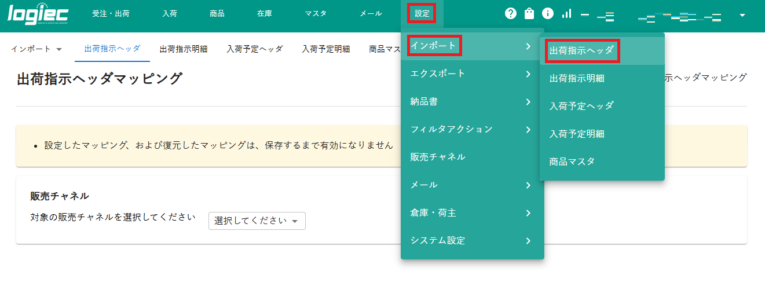Open 在庫 in top navigation
Screen dimensions: 765x304
(x=265, y=13)
